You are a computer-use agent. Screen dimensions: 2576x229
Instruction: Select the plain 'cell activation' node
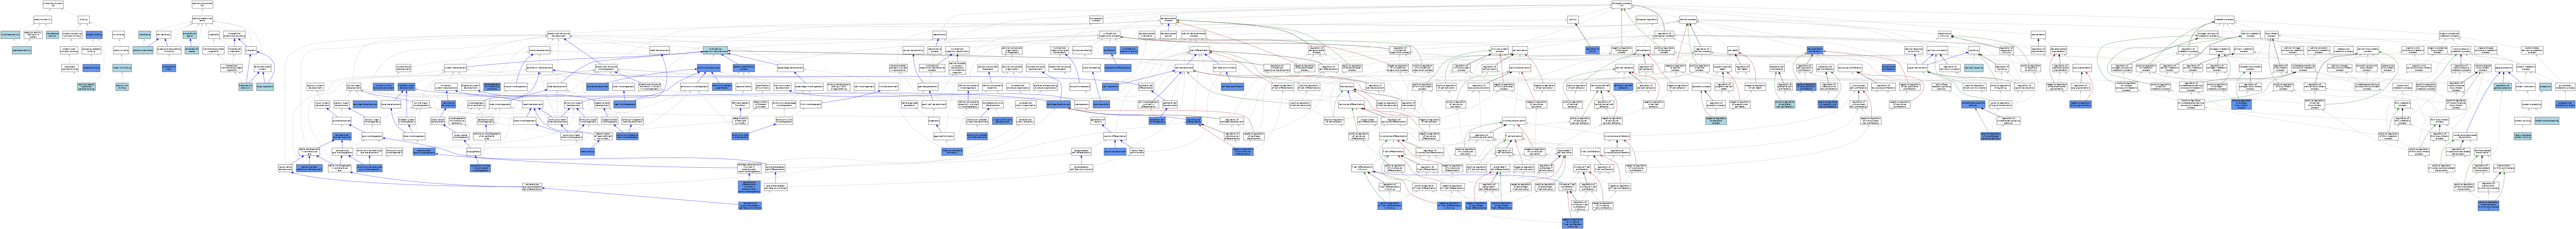point(1520,50)
